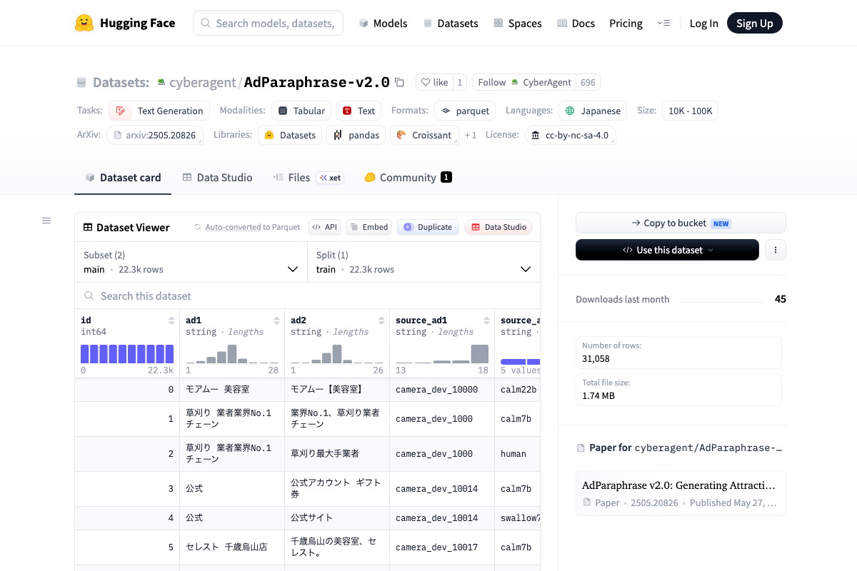Image resolution: width=857 pixels, height=571 pixels.
Task: Click the heart like button
Action: point(433,82)
